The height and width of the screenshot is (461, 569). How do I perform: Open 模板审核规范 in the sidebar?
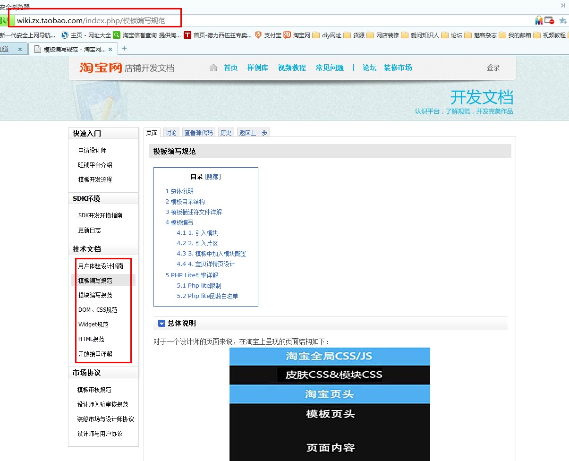click(x=94, y=390)
